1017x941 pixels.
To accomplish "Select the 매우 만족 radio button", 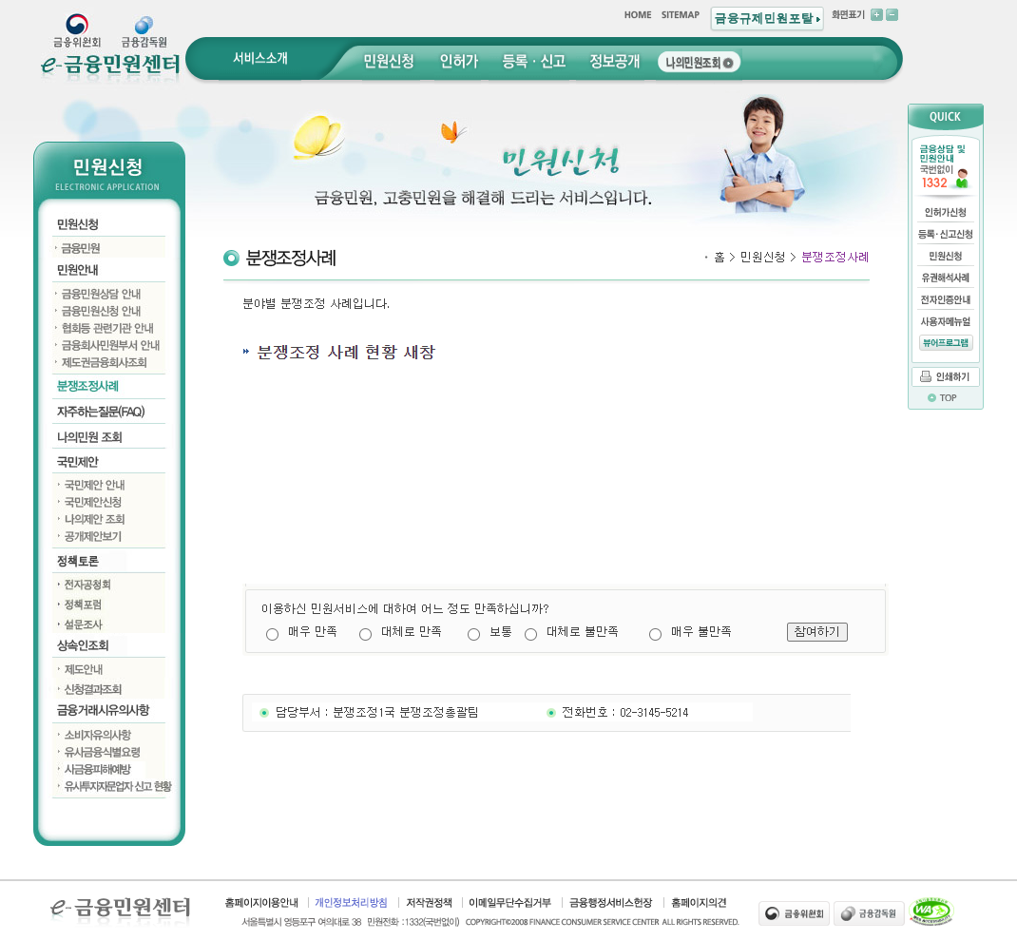I will 272,634.
